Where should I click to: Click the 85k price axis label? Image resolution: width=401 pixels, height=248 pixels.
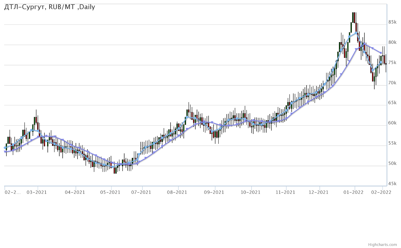coord(392,22)
